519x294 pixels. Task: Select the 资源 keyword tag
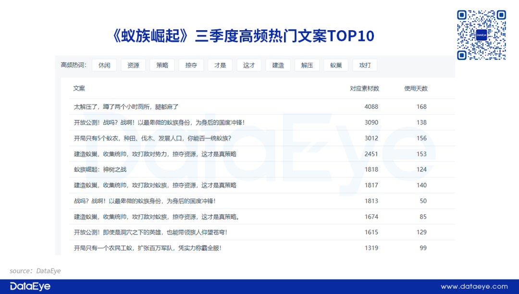pyautogui.click(x=133, y=65)
